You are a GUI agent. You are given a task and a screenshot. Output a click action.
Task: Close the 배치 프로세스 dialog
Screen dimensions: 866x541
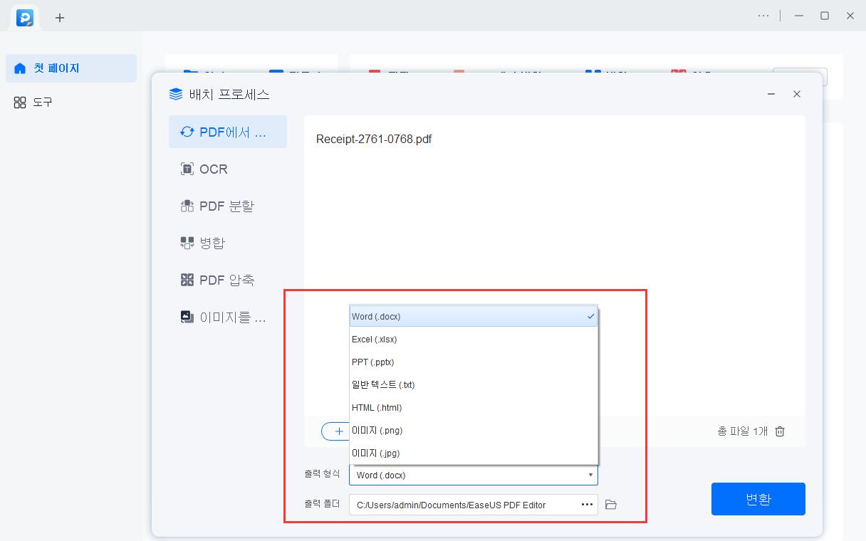point(797,94)
